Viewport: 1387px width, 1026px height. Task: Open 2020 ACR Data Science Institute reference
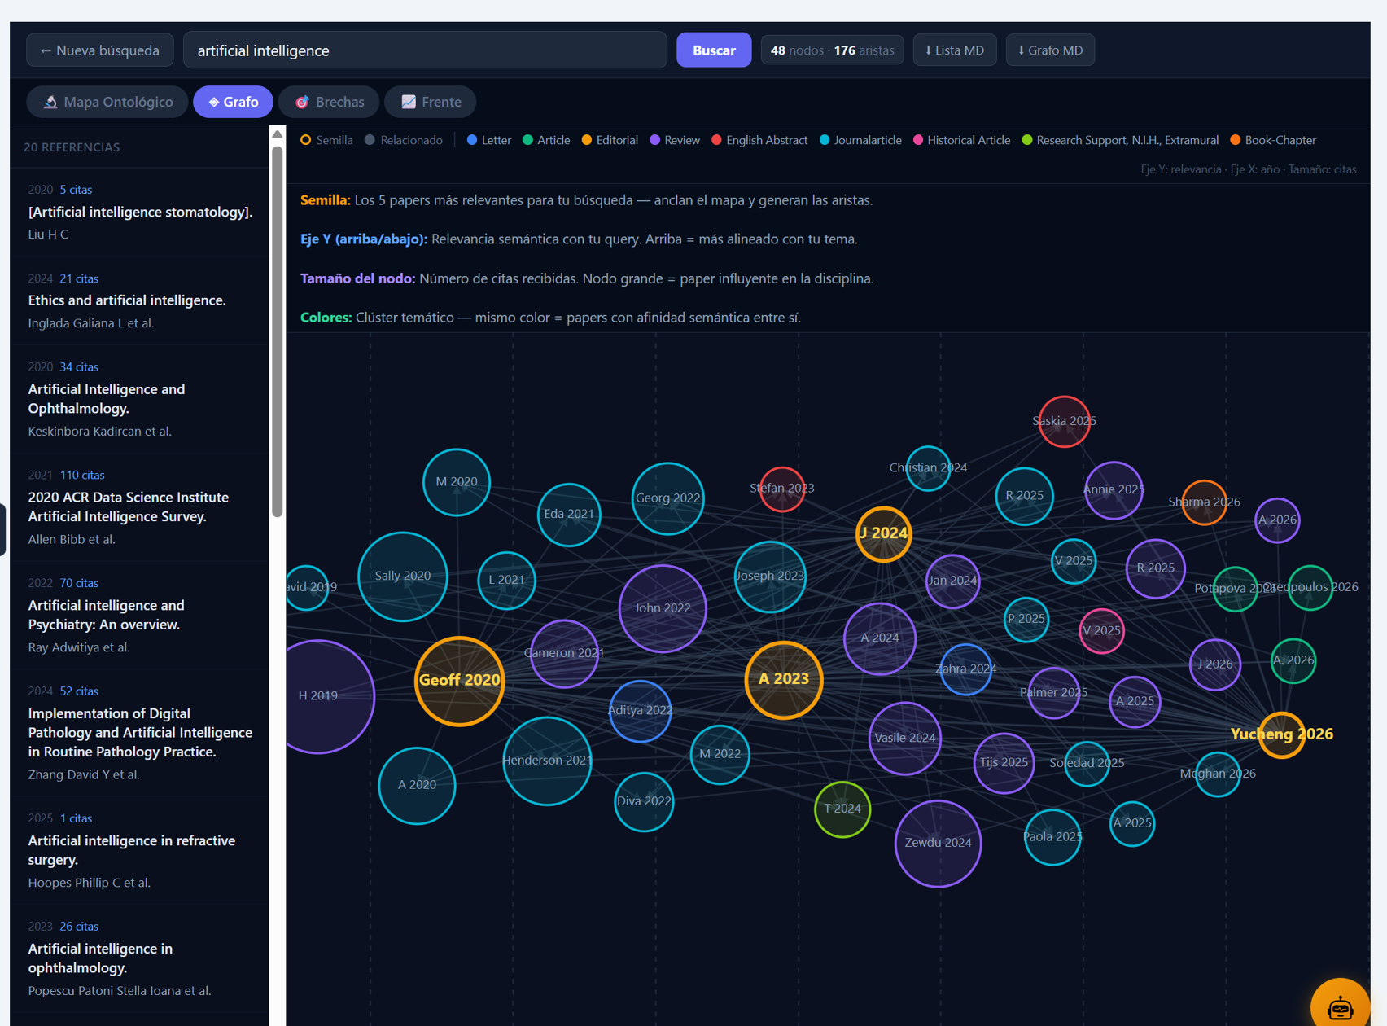[x=129, y=506]
